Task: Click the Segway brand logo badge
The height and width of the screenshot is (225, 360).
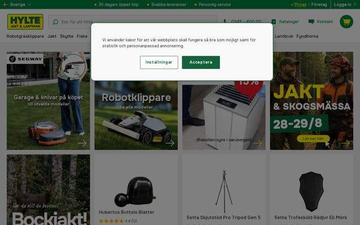Action: click(25, 59)
